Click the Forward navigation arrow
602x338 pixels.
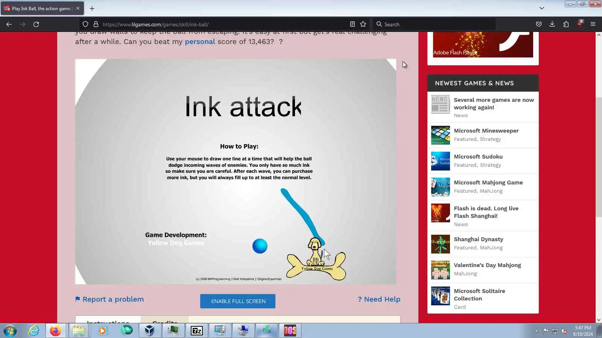(x=23, y=24)
